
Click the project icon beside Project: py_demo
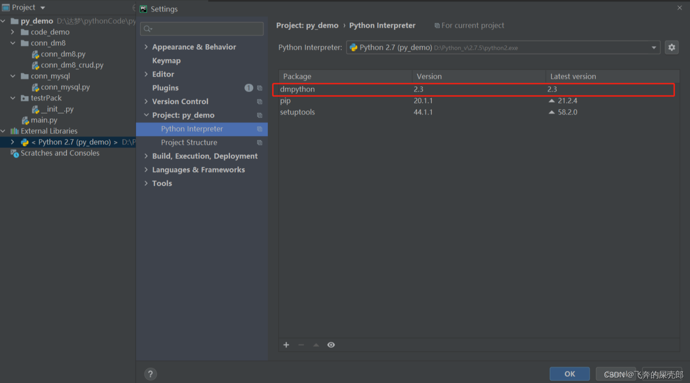[259, 115]
